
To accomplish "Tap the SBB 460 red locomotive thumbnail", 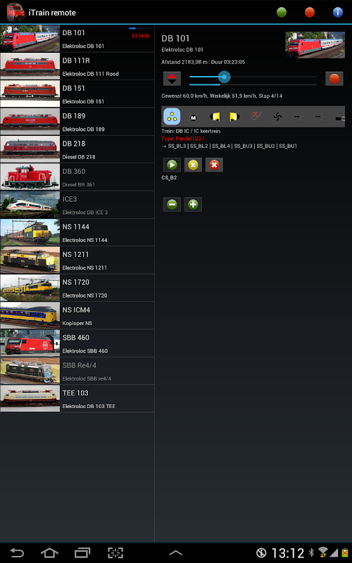I will click(30, 343).
